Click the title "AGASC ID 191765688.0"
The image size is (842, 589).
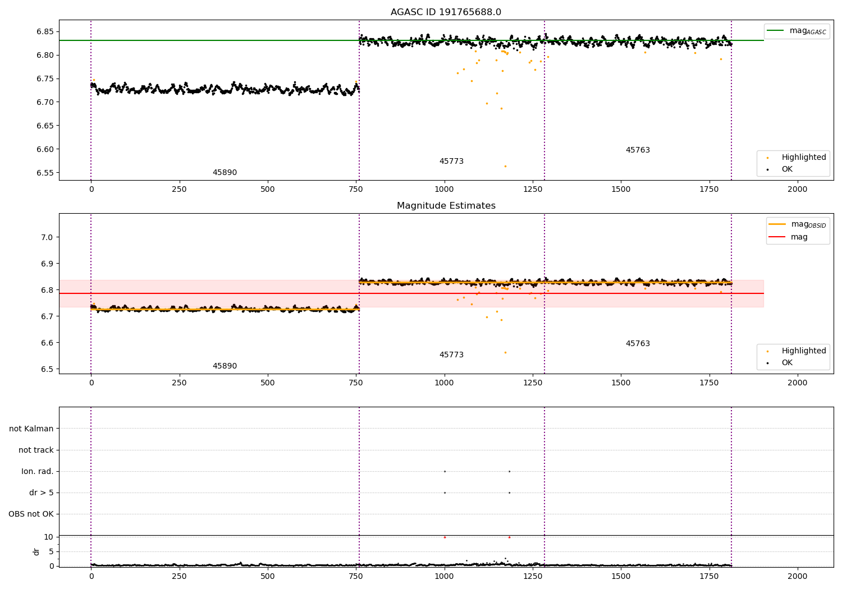pos(446,12)
